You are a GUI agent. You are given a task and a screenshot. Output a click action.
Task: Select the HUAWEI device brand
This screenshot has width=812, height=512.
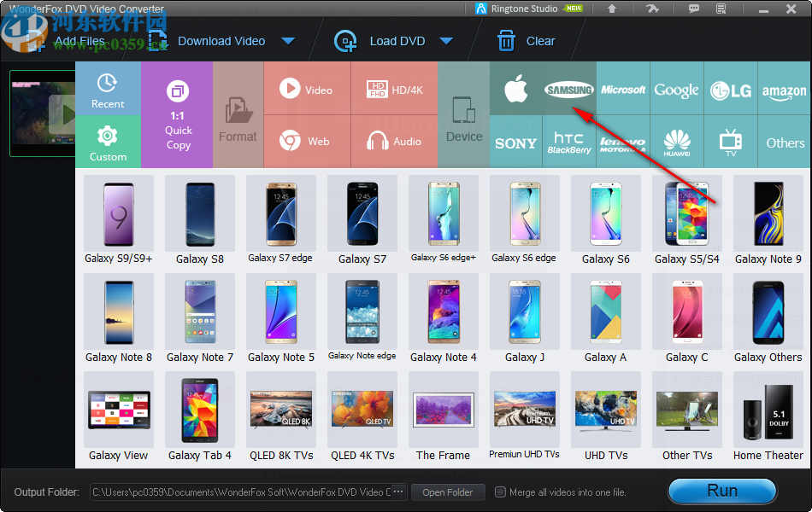tap(677, 142)
